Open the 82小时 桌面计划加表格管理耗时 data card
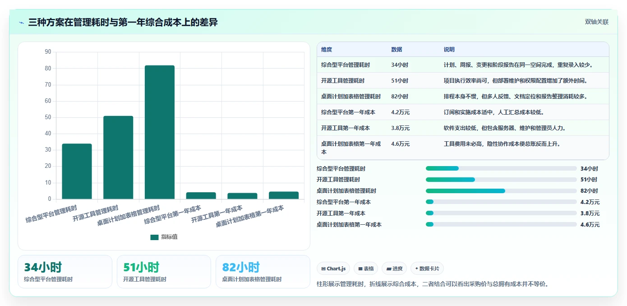Image resolution: width=627 pixels, height=306 pixels. 263,272
